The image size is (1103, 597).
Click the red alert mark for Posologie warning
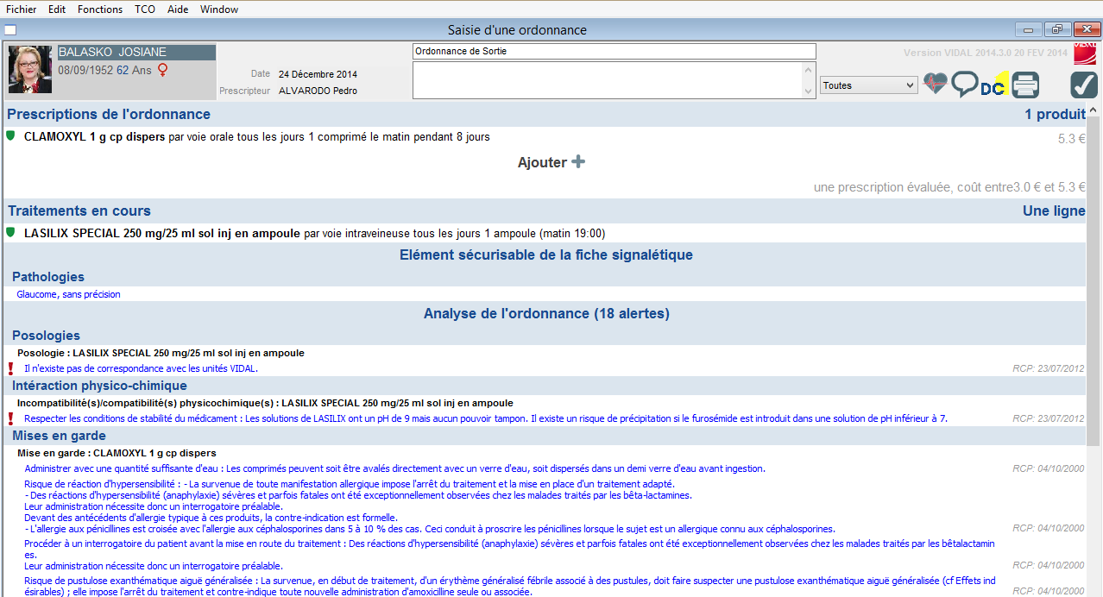point(10,368)
